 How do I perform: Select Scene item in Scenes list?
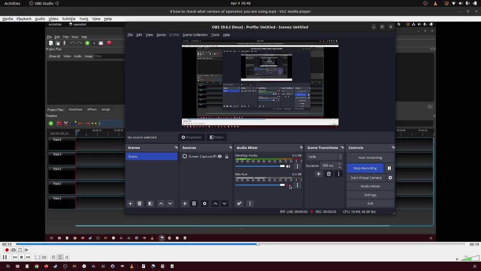[152, 157]
